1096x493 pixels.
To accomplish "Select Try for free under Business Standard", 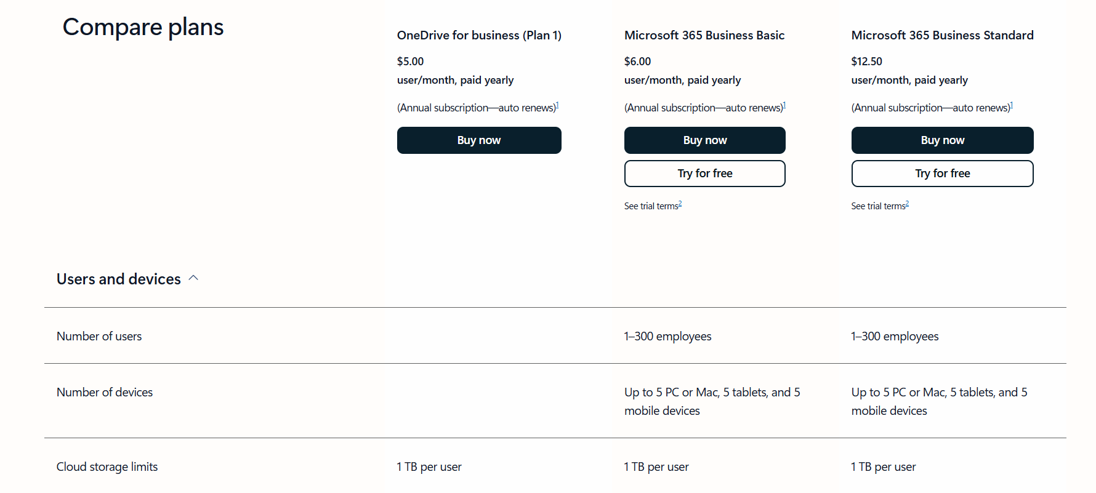I will click(x=942, y=173).
